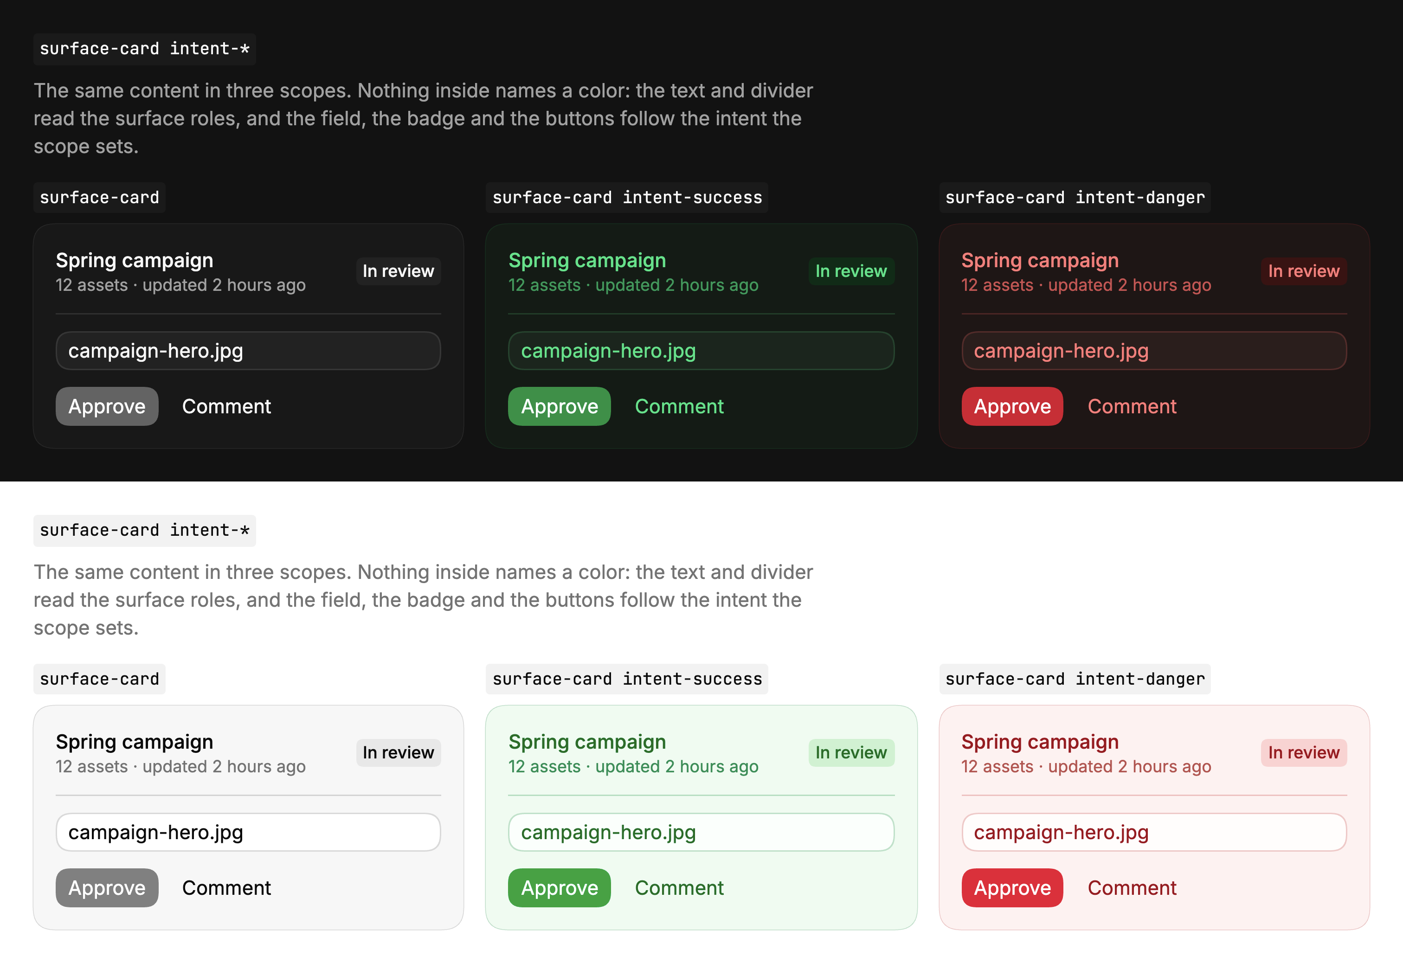This screenshot has width=1403, height=963.
Task: Click the red Approve button in the light danger card
Action: tap(1012, 887)
